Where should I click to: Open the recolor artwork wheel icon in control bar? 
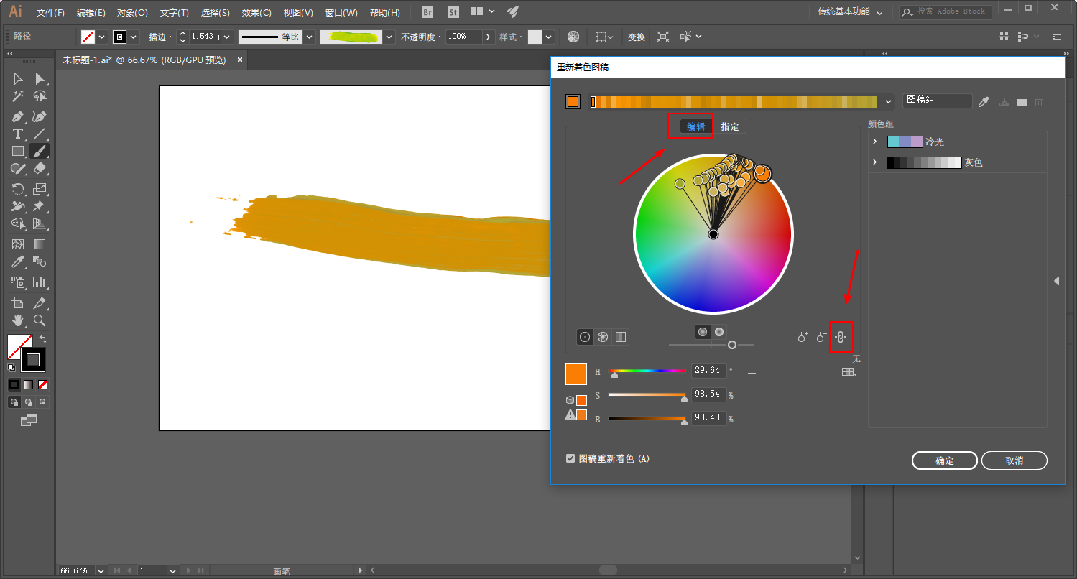pos(573,37)
